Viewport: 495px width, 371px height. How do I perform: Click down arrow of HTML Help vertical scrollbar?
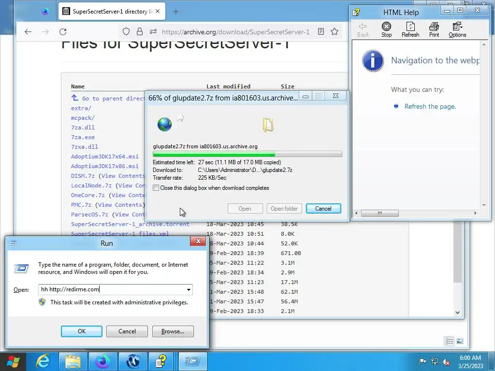click(x=484, y=205)
